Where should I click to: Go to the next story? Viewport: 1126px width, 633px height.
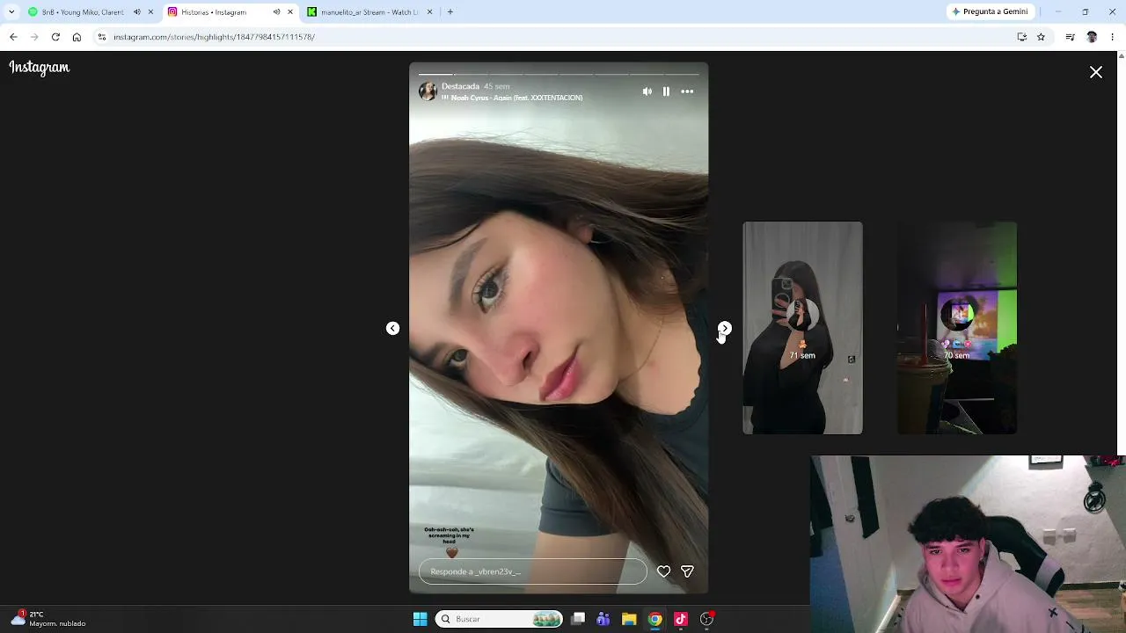tap(724, 328)
